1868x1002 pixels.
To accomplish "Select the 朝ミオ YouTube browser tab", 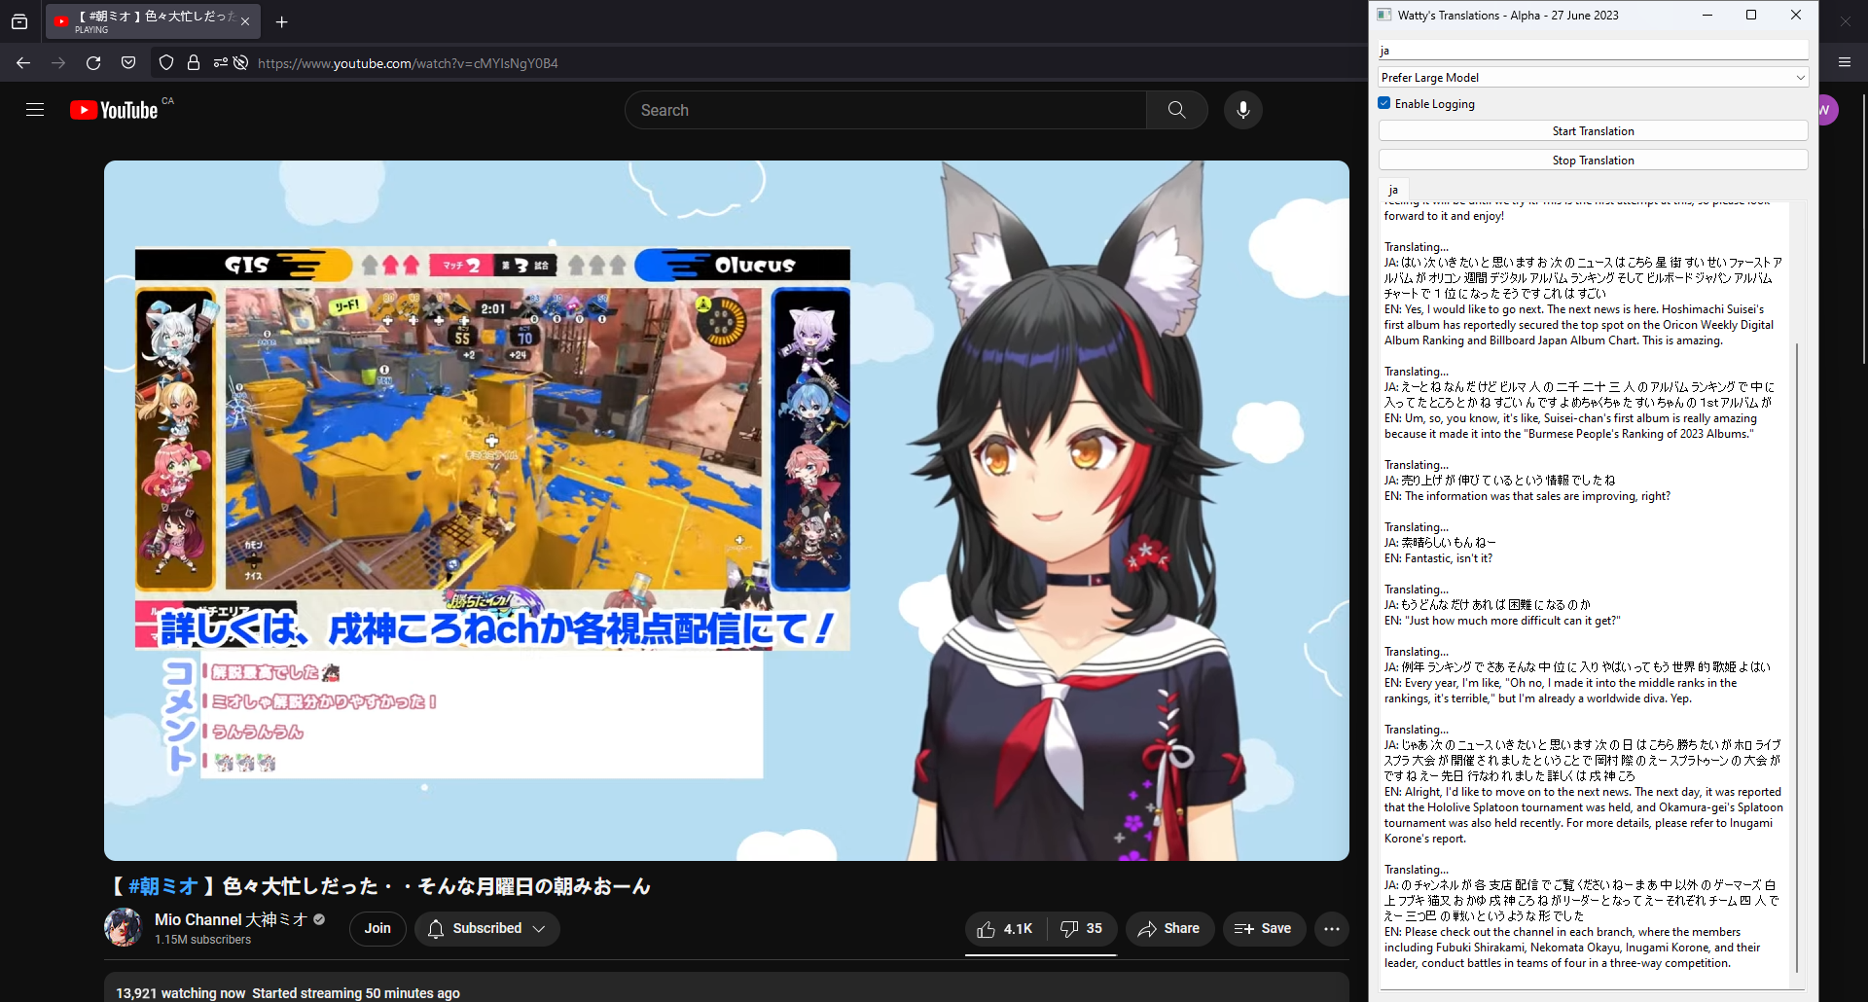I will click(x=153, y=21).
